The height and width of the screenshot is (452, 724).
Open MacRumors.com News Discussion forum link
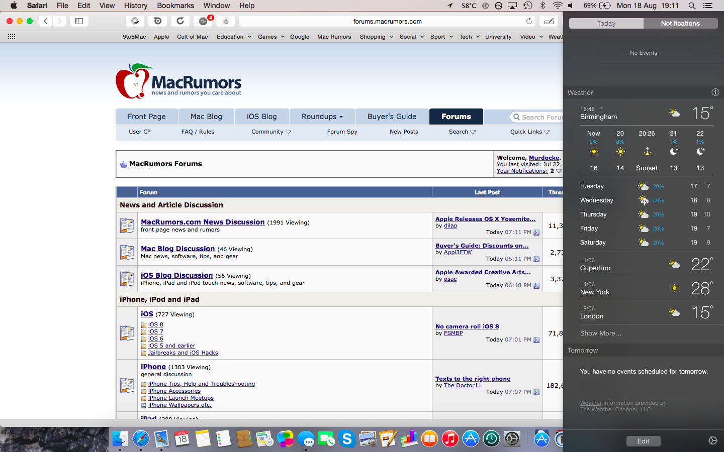coord(203,222)
